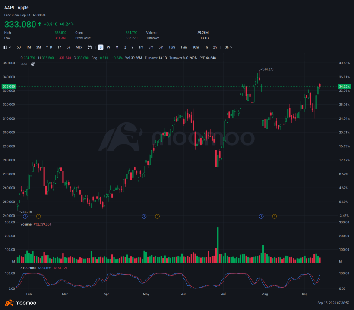This screenshot has width=354, height=310.
Task: Switch to the weekly W interval
Action: 109,47
